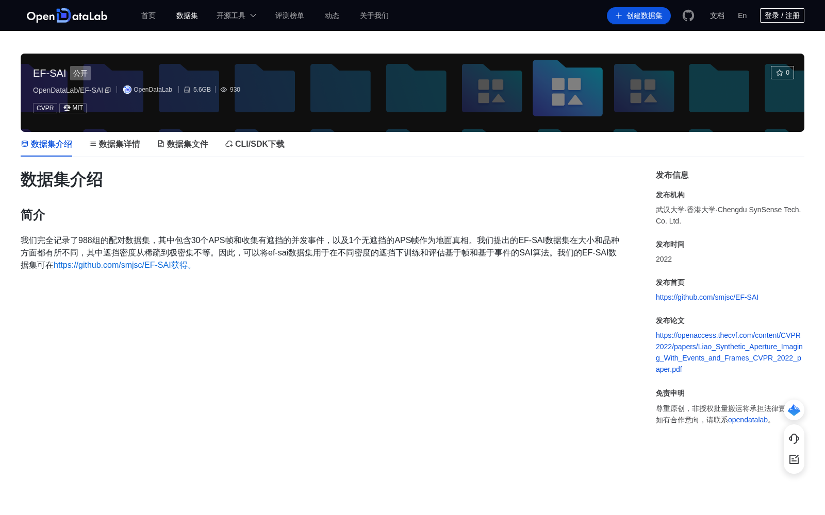Switch to 数据集详情 tab
Screen dimensions: 825x515
coord(114,144)
